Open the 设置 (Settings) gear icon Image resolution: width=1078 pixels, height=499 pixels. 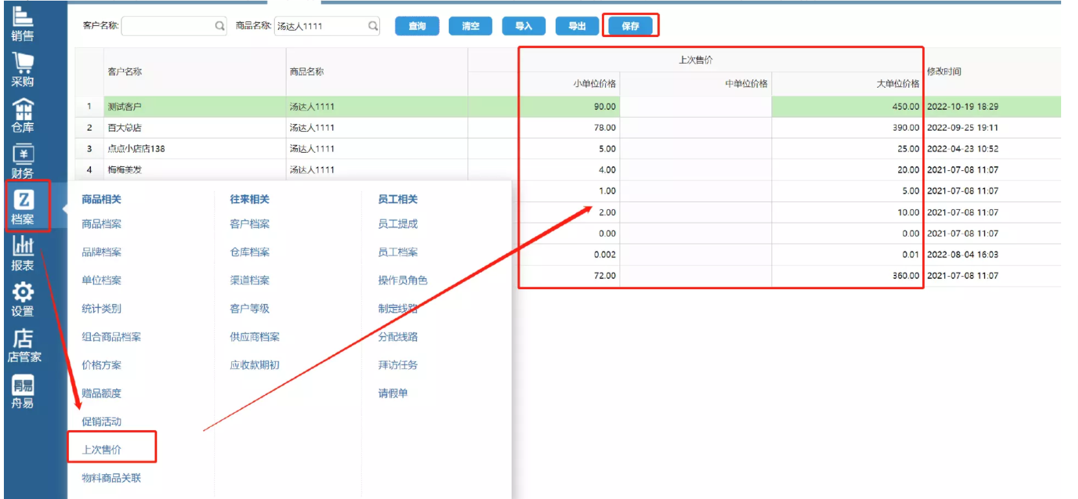[x=23, y=299]
